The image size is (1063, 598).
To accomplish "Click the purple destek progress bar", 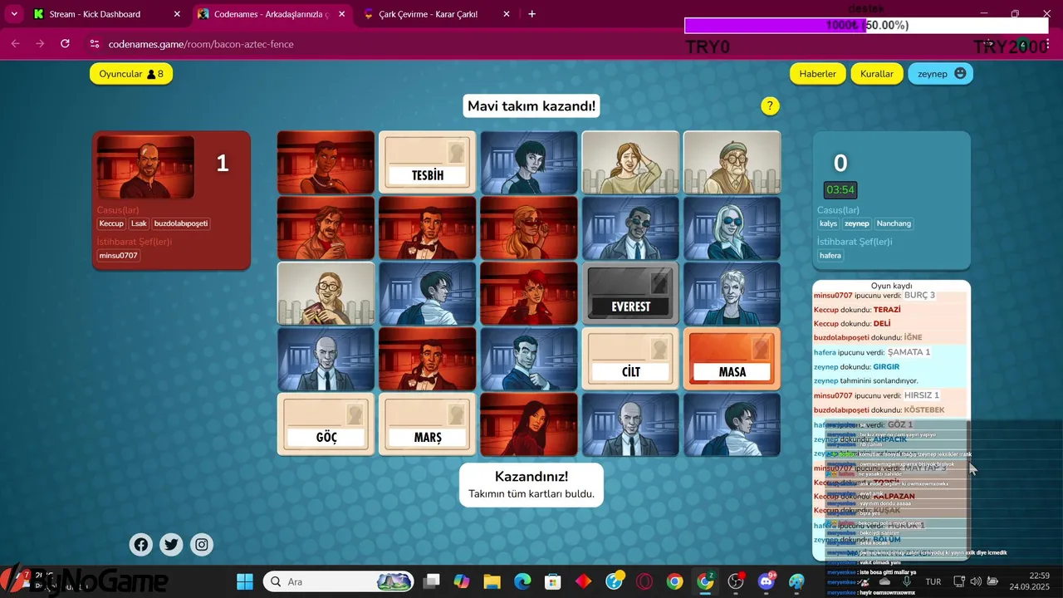I will pos(775,26).
